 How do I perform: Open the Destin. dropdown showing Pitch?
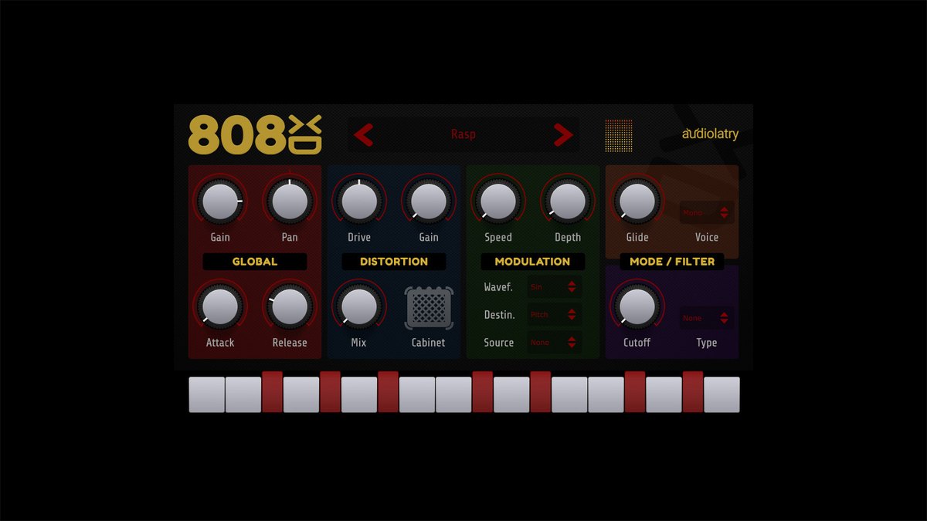[554, 315]
